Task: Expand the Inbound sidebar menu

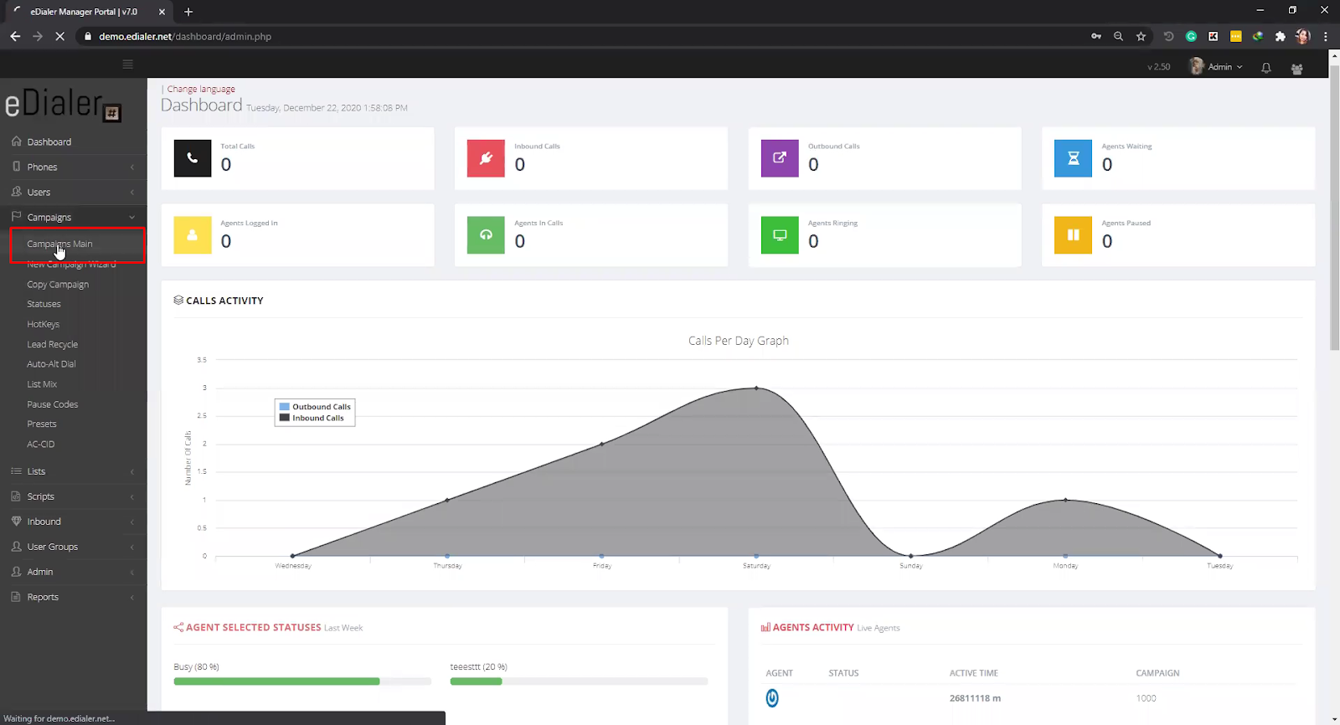Action: tap(74, 522)
